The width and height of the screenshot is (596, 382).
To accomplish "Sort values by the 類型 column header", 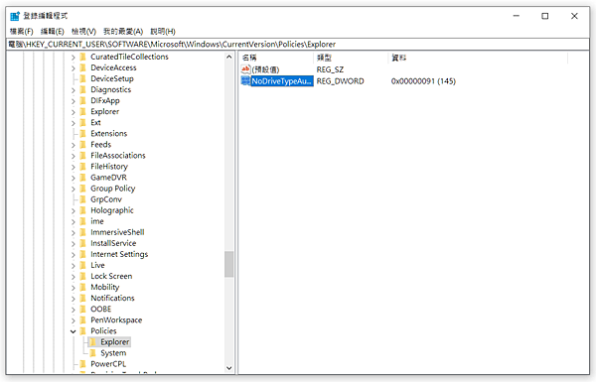I will [x=351, y=58].
